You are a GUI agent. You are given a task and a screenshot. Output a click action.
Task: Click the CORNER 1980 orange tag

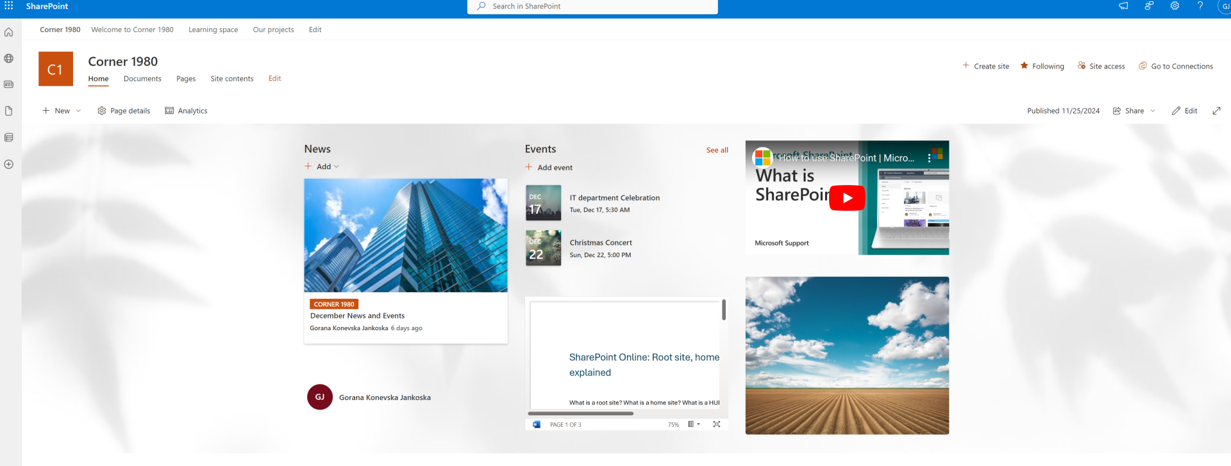[334, 304]
